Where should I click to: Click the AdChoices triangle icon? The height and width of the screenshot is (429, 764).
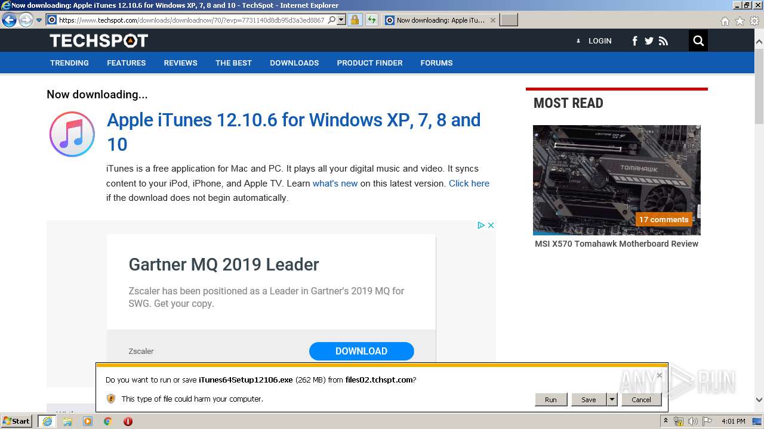480,225
